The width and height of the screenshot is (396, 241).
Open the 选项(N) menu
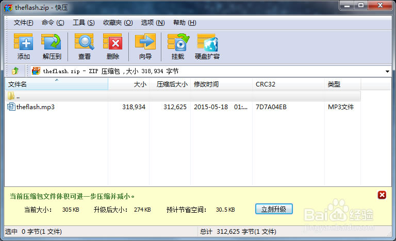153,23
